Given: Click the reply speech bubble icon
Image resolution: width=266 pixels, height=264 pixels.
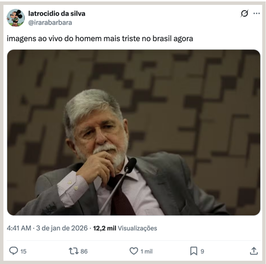Looking at the screenshot, I should 13,251.
